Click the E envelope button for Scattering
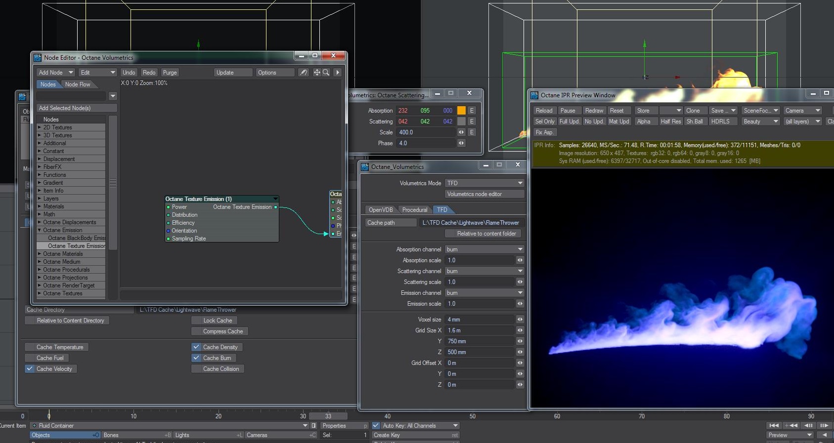Viewport: 834px width, 443px height. point(472,121)
